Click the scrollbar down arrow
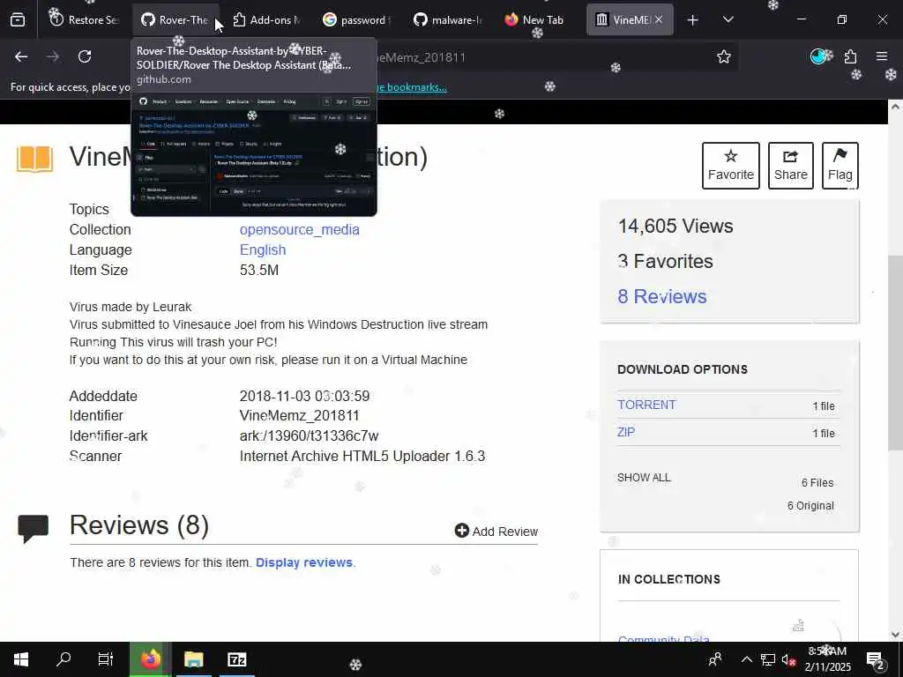The width and height of the screenshot is (903, 677). coord(896,635)
